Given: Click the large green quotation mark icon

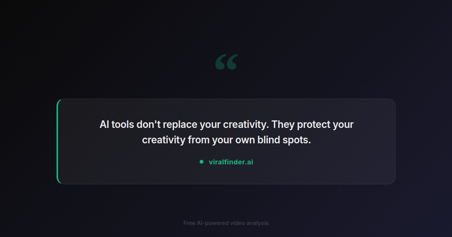Looking at the screenshot, I should (226, 62).
